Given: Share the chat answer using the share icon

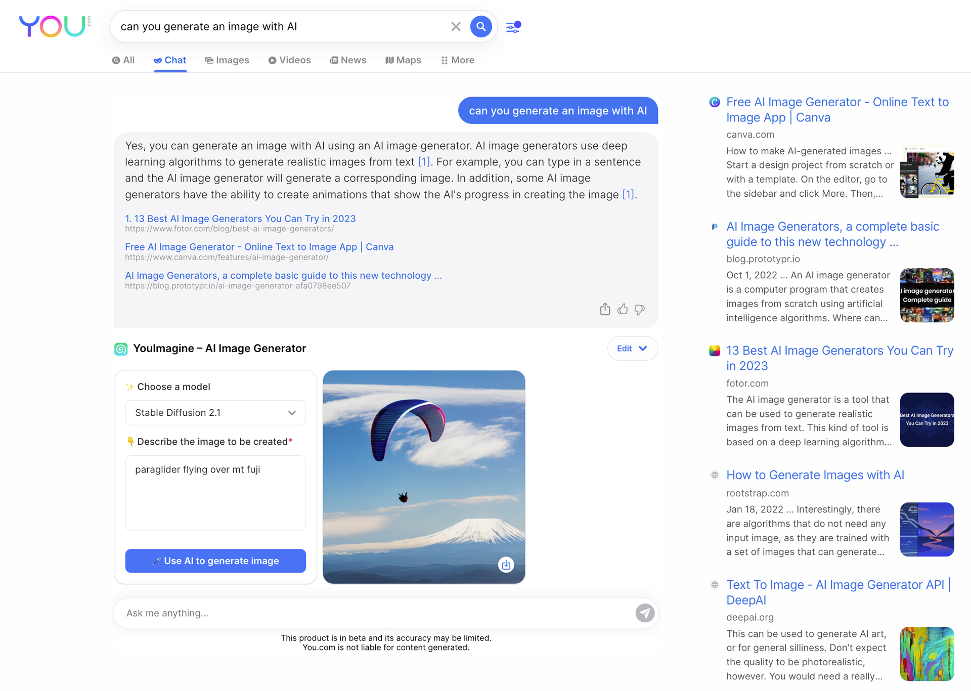Looking at the screenshot, I should pos(605,309).
